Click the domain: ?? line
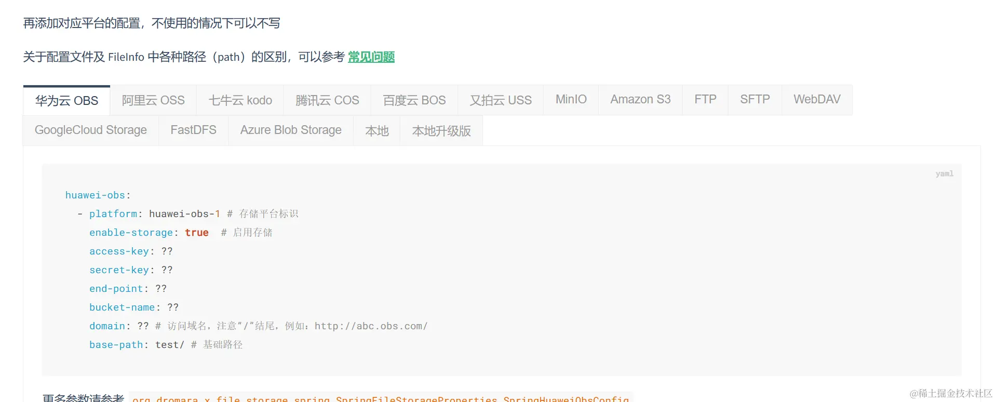The width and height of the screenshot is (996, 402). pos(259,326)
